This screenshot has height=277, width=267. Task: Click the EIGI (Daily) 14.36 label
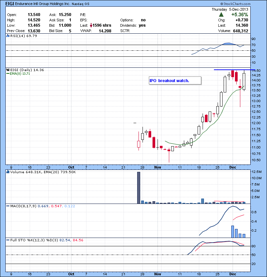27,70
